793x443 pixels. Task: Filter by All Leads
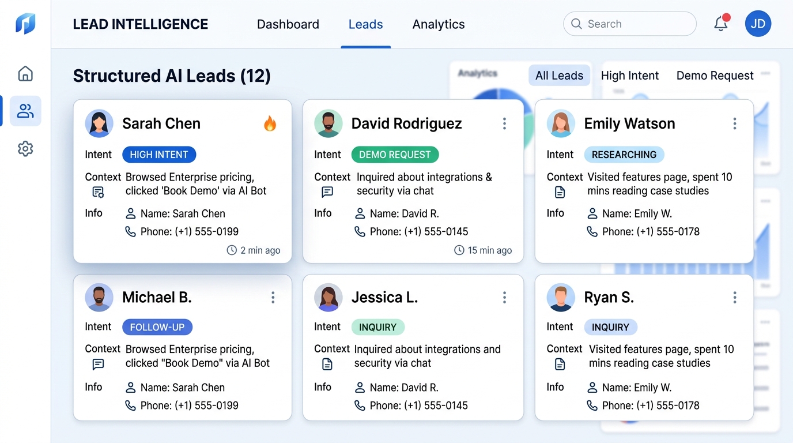[559, 76]
